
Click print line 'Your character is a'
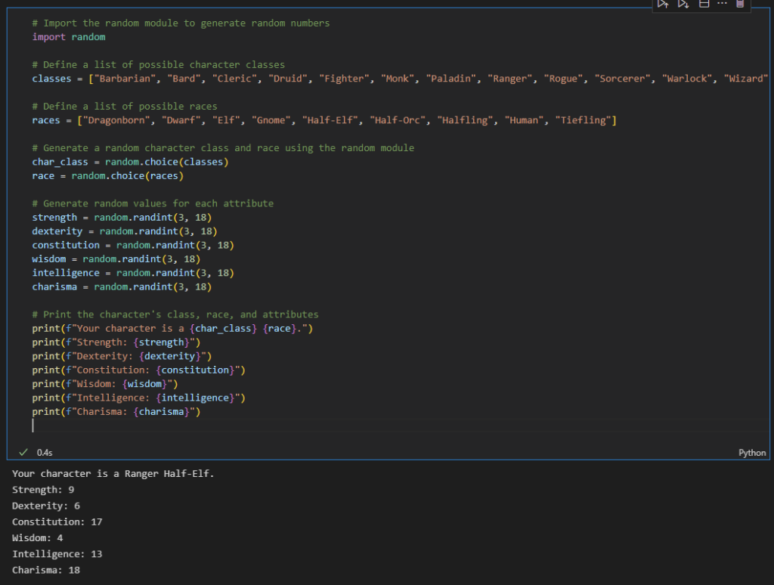172,329
